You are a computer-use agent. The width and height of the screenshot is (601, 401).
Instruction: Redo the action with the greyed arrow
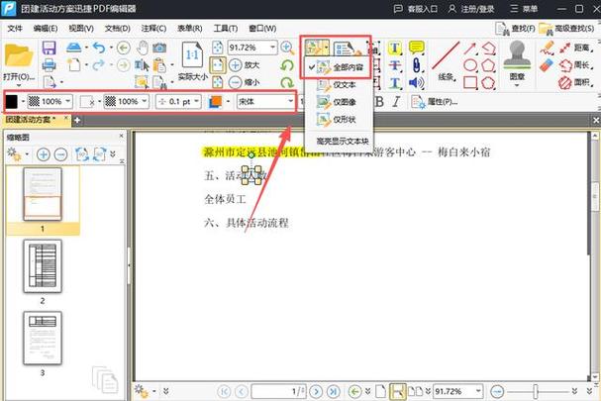[98, 64]
